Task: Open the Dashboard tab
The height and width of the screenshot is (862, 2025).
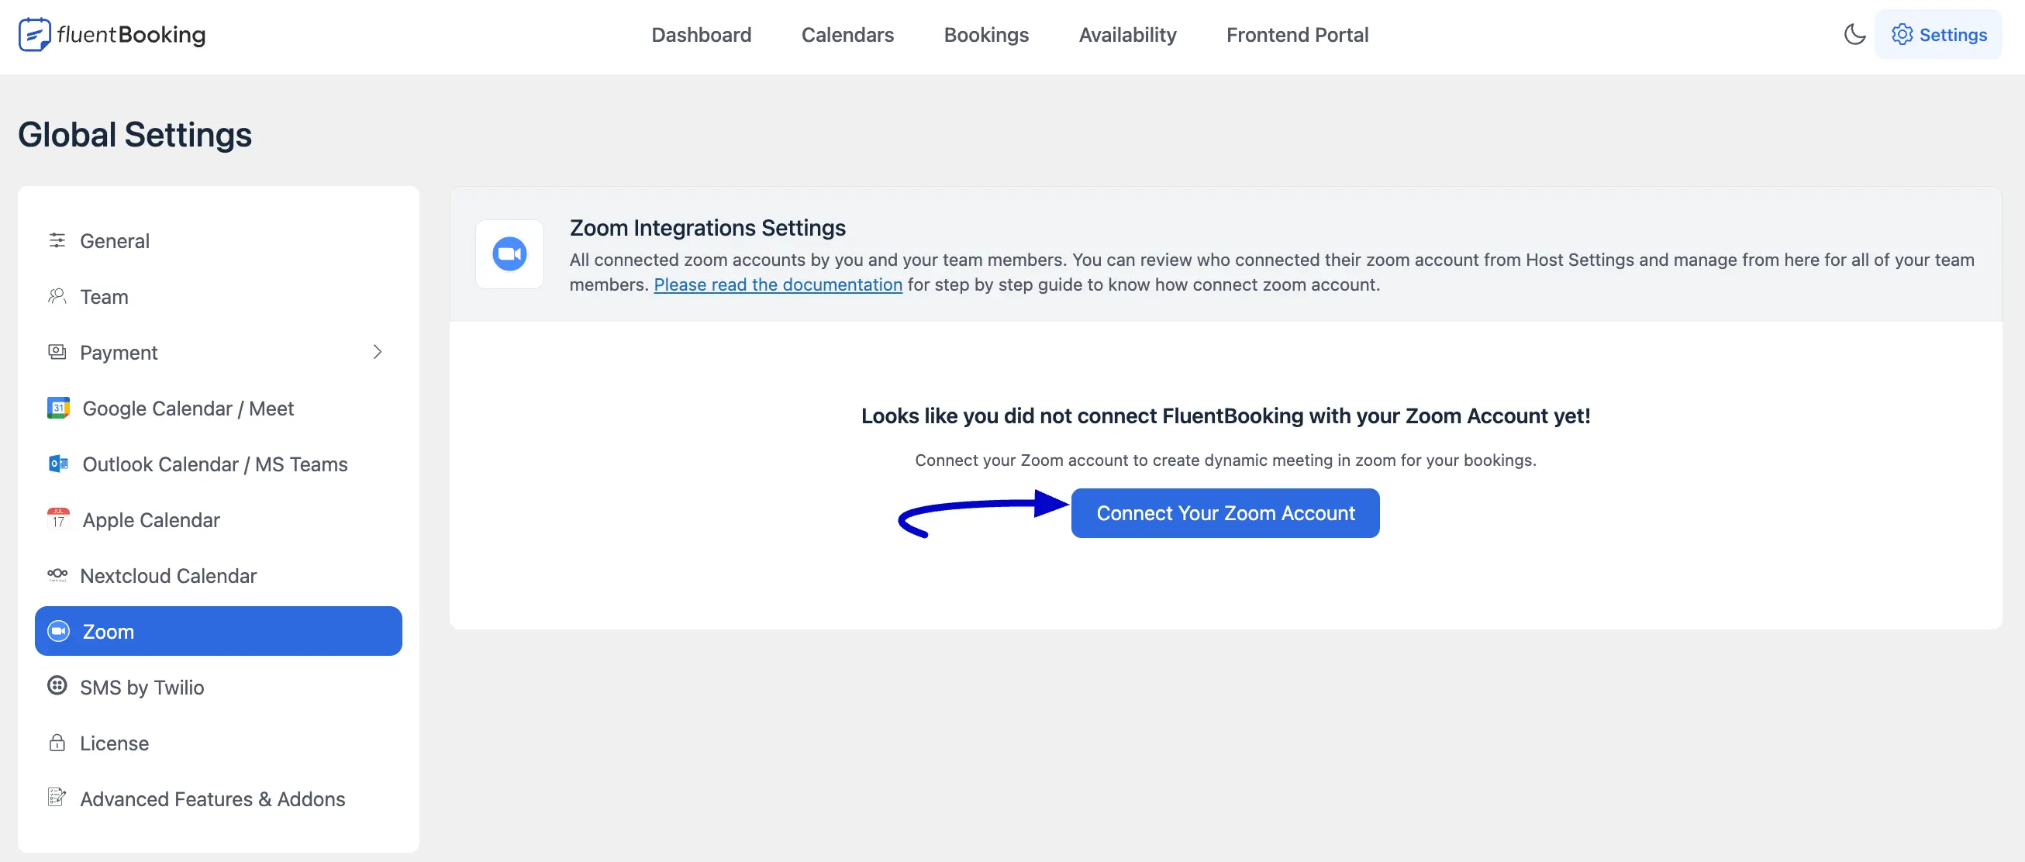Action: (x=701, y=35)
